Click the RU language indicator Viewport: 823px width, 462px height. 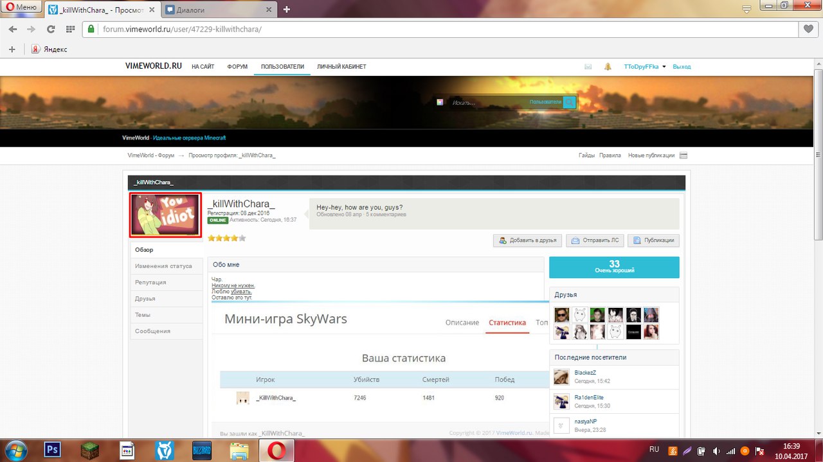(654, 449)
